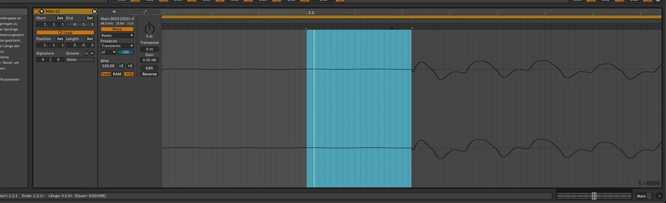Image resolution: width=666 pixels, height=203 pixels.
Task: Click the Transpose knob
Action: (x=149, y=28)
